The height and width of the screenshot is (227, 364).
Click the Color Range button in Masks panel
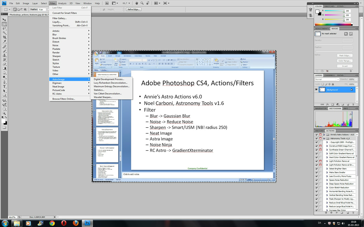point(345,61)
